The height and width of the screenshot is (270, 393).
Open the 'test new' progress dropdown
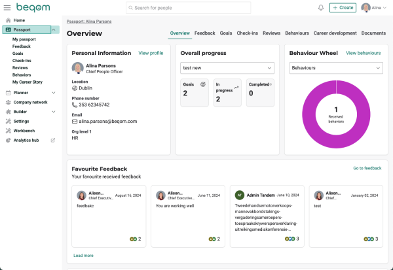point(227,68)
